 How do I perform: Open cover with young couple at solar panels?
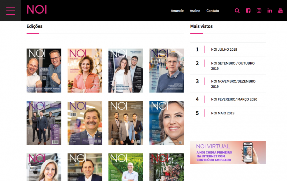pyautogui.click(x=126, y=70)
